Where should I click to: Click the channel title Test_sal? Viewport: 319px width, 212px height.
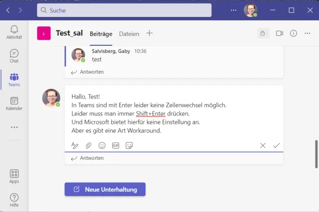69,33
